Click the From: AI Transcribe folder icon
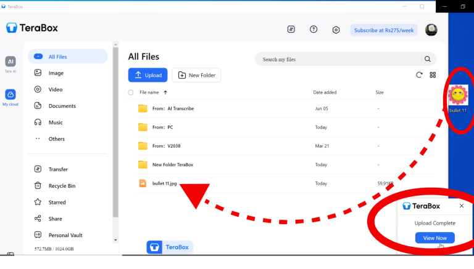Image resolution: width=474 pixels, height=269 pixels. 143,108
